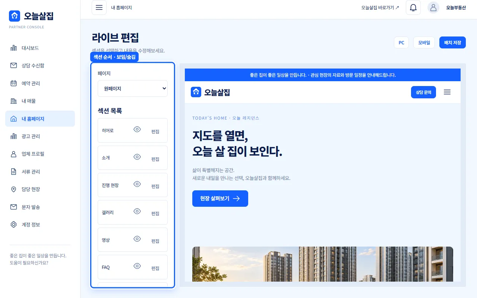Click 편집 for FAQ section
The height and width of the screenshot is (298, 477).
[155, 268]
